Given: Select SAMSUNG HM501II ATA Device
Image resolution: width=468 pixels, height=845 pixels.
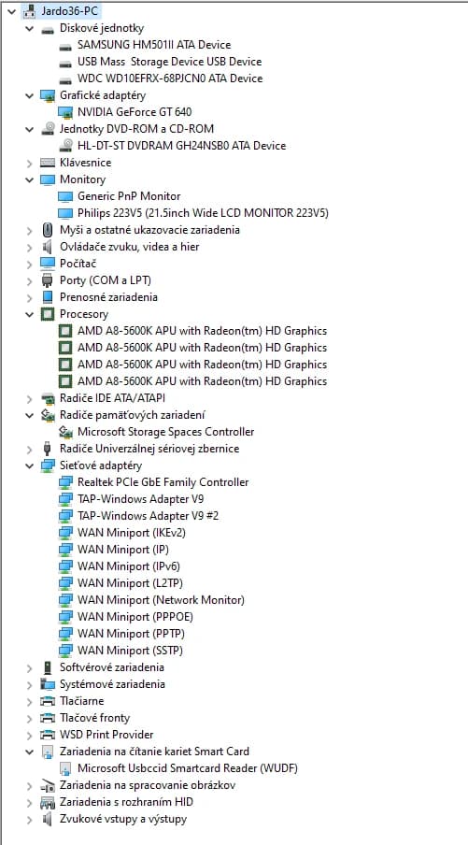Looking at the screenshot, I should click(154, 45).
